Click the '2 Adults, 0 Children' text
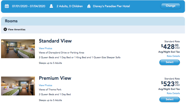The width and height of the screenshot is (186, 109). pyautogui.click(x=70, y=6)
